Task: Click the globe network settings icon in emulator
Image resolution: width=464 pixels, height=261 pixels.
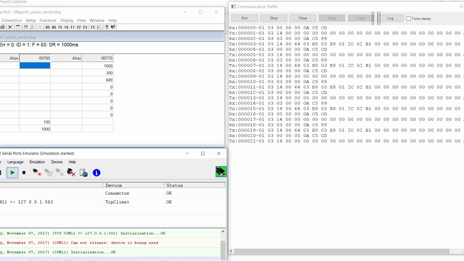Action: click(x=83, y=173)
